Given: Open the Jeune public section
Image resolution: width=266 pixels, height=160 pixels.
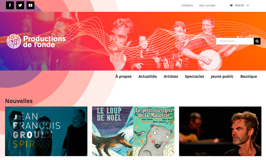Looking at the screenshot, I should 222,77.
